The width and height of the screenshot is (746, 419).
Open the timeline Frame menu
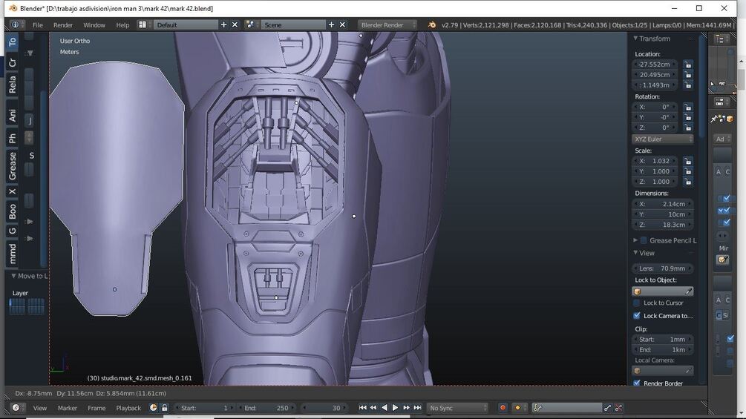coord(96,408)
